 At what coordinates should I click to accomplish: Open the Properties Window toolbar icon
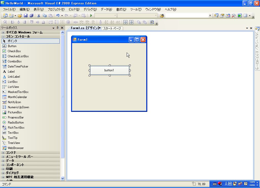[x=222, y=16]
